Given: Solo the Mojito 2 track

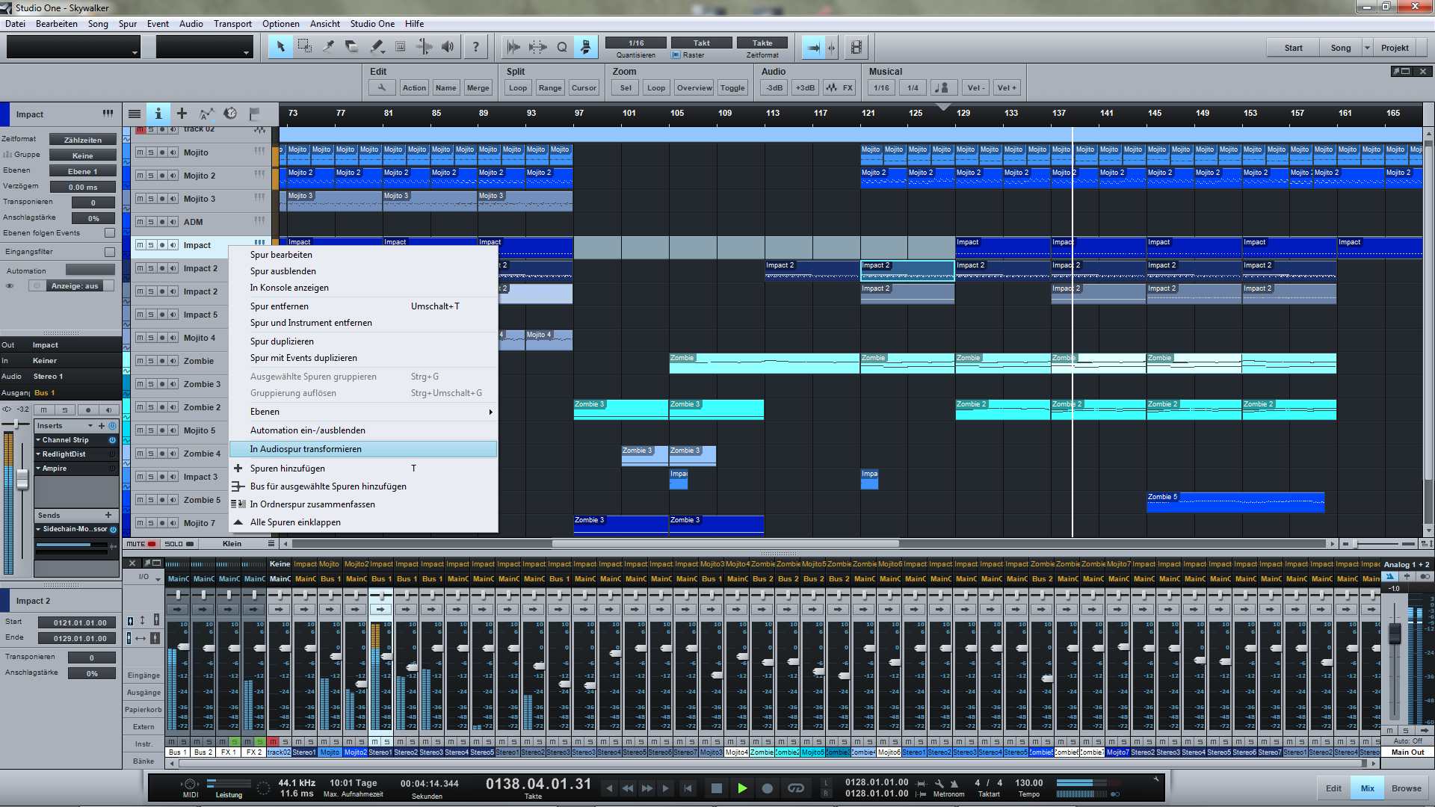Looking at the screenshot, I should [151, 176].
